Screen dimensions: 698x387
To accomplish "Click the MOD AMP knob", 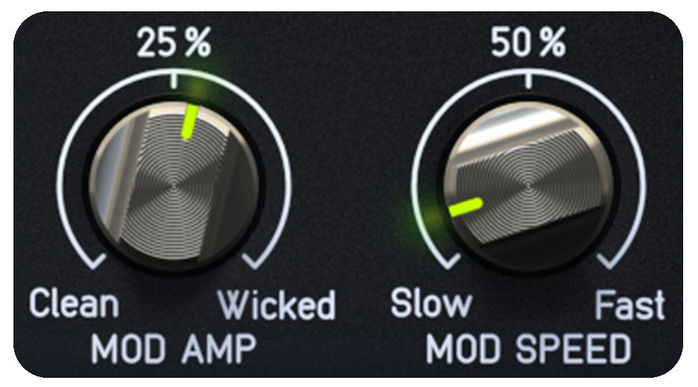I will [174, 184].
